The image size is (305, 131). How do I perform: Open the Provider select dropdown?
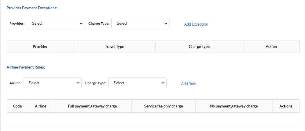[56, 24]
